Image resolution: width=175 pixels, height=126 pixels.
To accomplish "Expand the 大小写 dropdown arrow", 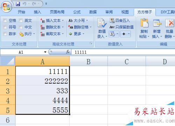I will pyautogui.click(x=87, y=21).
